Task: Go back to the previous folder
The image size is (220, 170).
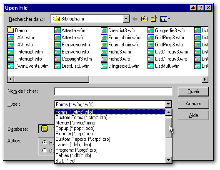Action: [x=135, y=19]
